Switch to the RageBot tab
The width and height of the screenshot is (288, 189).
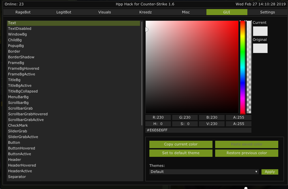pos(23,12)
